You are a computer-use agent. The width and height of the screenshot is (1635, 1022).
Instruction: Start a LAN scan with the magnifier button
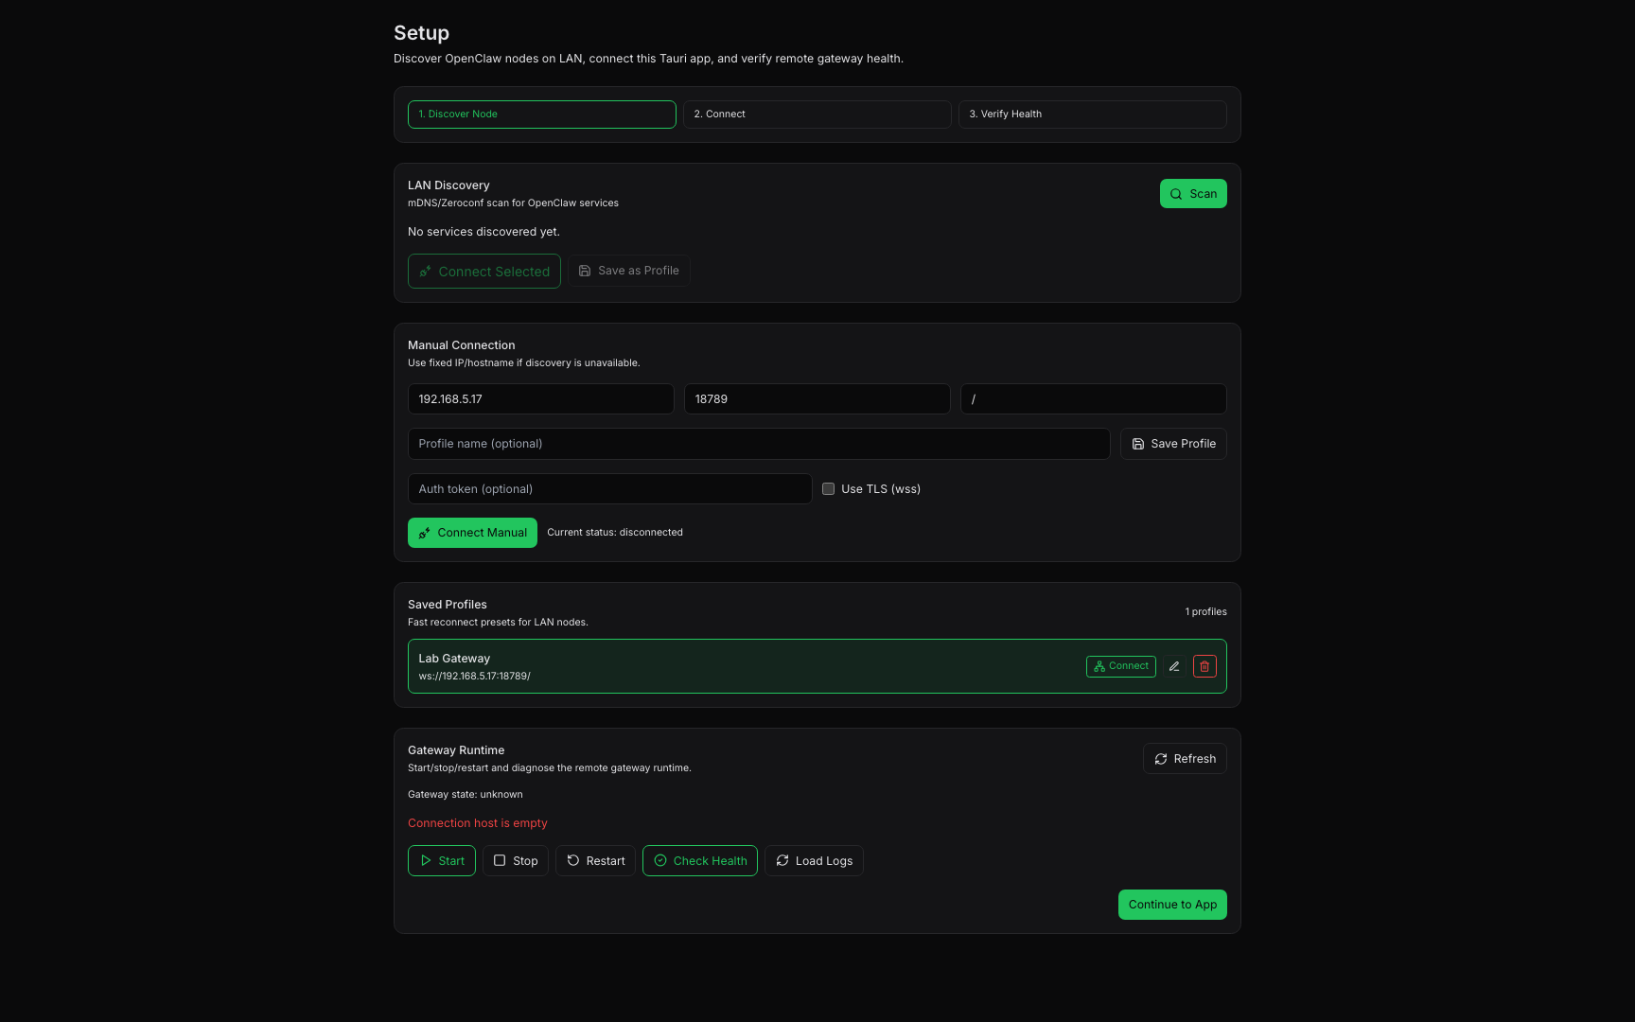[x=1192, y=193]
